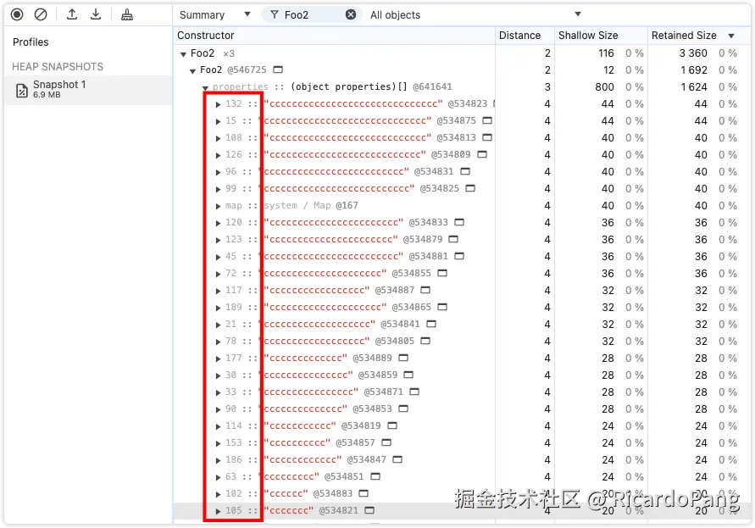The width and height of the screenshot is (755, 528).
Task: Click the window icon next to @534871
Action: 414,392
